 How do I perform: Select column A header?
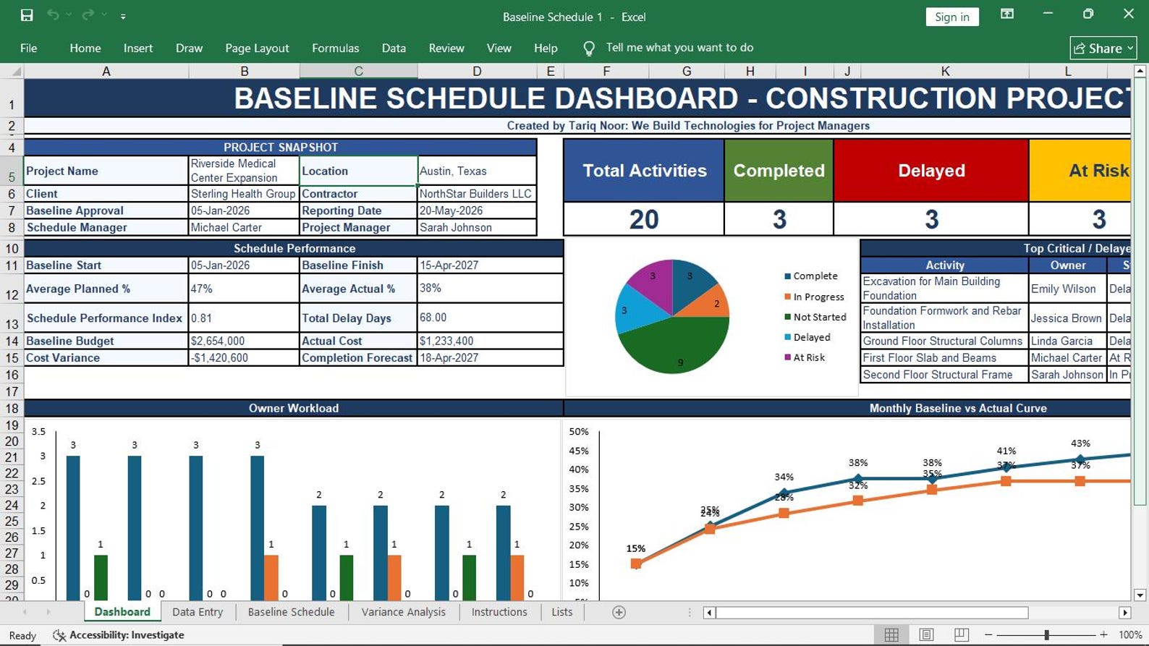(x=106, y=71)
